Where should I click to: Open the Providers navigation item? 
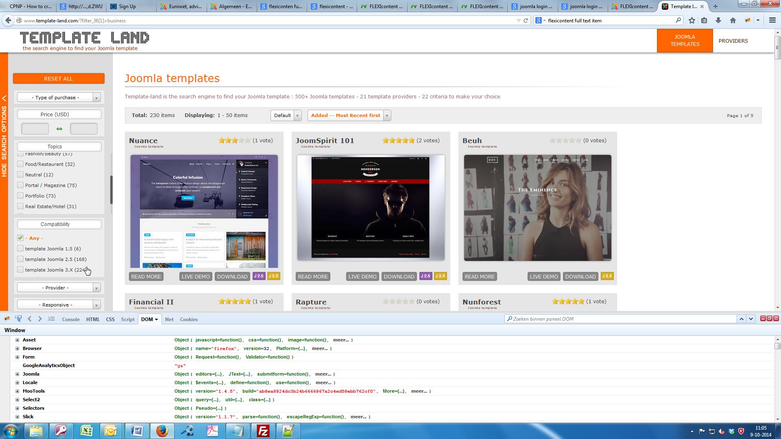(x=733, y=41)
